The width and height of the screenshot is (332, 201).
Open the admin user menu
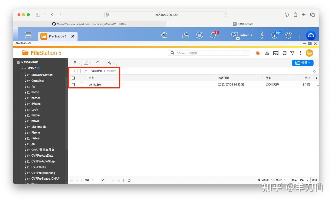click(242, 35)
